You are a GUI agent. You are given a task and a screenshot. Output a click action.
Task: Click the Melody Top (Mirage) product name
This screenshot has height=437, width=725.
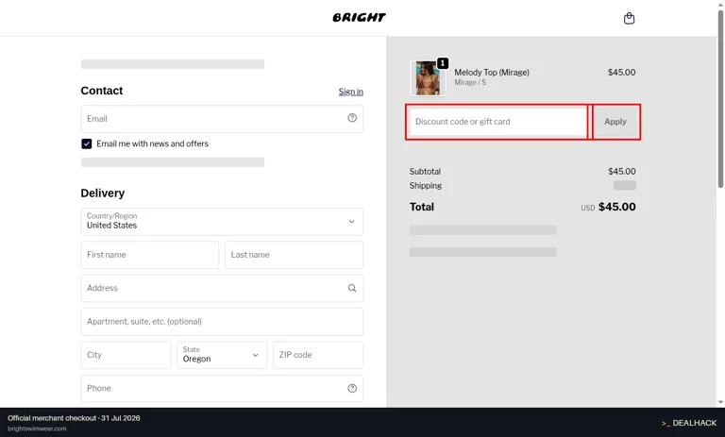492,72
